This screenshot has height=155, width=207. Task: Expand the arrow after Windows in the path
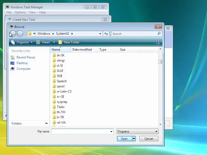(53, 34)
